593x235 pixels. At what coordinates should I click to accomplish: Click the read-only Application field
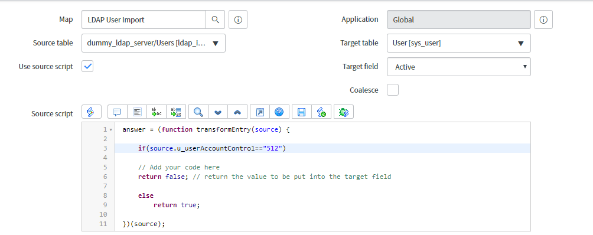tap(459, 19)
